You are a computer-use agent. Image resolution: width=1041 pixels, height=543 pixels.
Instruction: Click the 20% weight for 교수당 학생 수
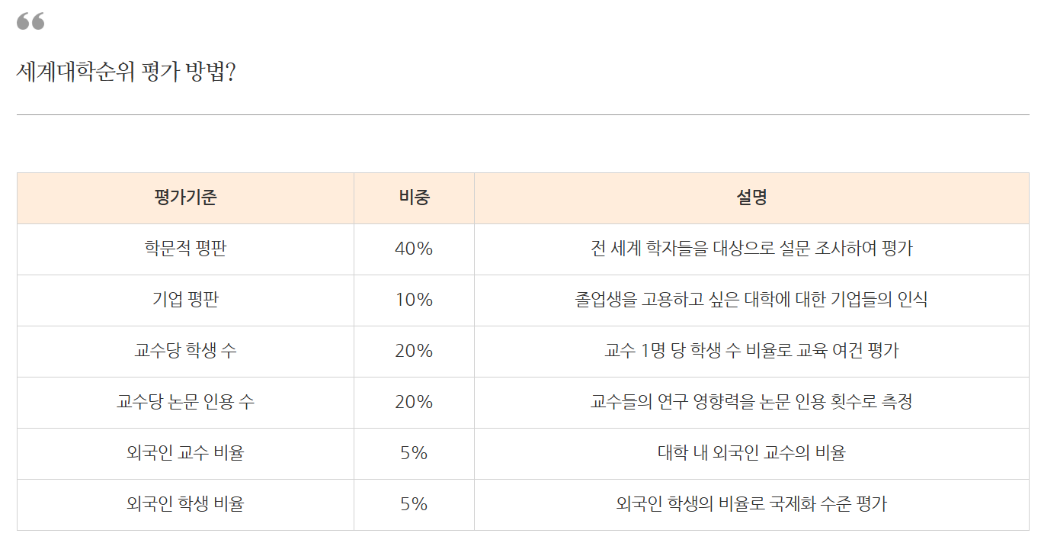coord(414,352)
